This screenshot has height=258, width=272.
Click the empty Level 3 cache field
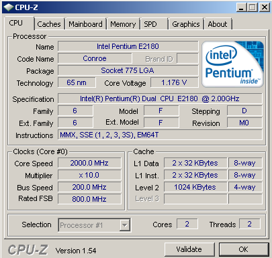(195, 199)
